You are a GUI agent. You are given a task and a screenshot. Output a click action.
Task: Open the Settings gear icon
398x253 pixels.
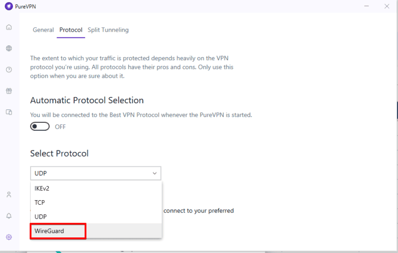click(x=9, y=237)
